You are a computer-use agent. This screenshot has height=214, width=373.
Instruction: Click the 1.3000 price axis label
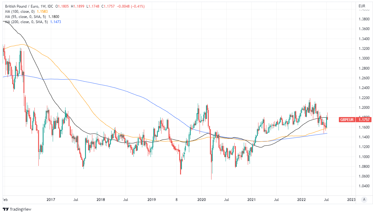click(364, 58)
